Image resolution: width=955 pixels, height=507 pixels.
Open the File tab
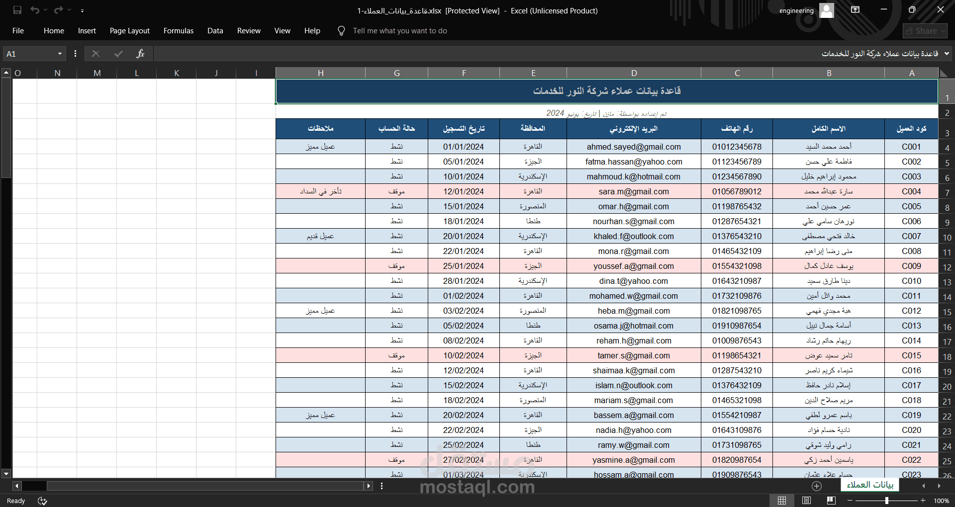[x=18, y=31]
